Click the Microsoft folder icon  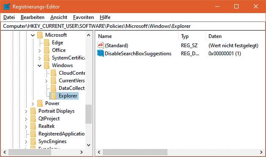click(40, 35)
